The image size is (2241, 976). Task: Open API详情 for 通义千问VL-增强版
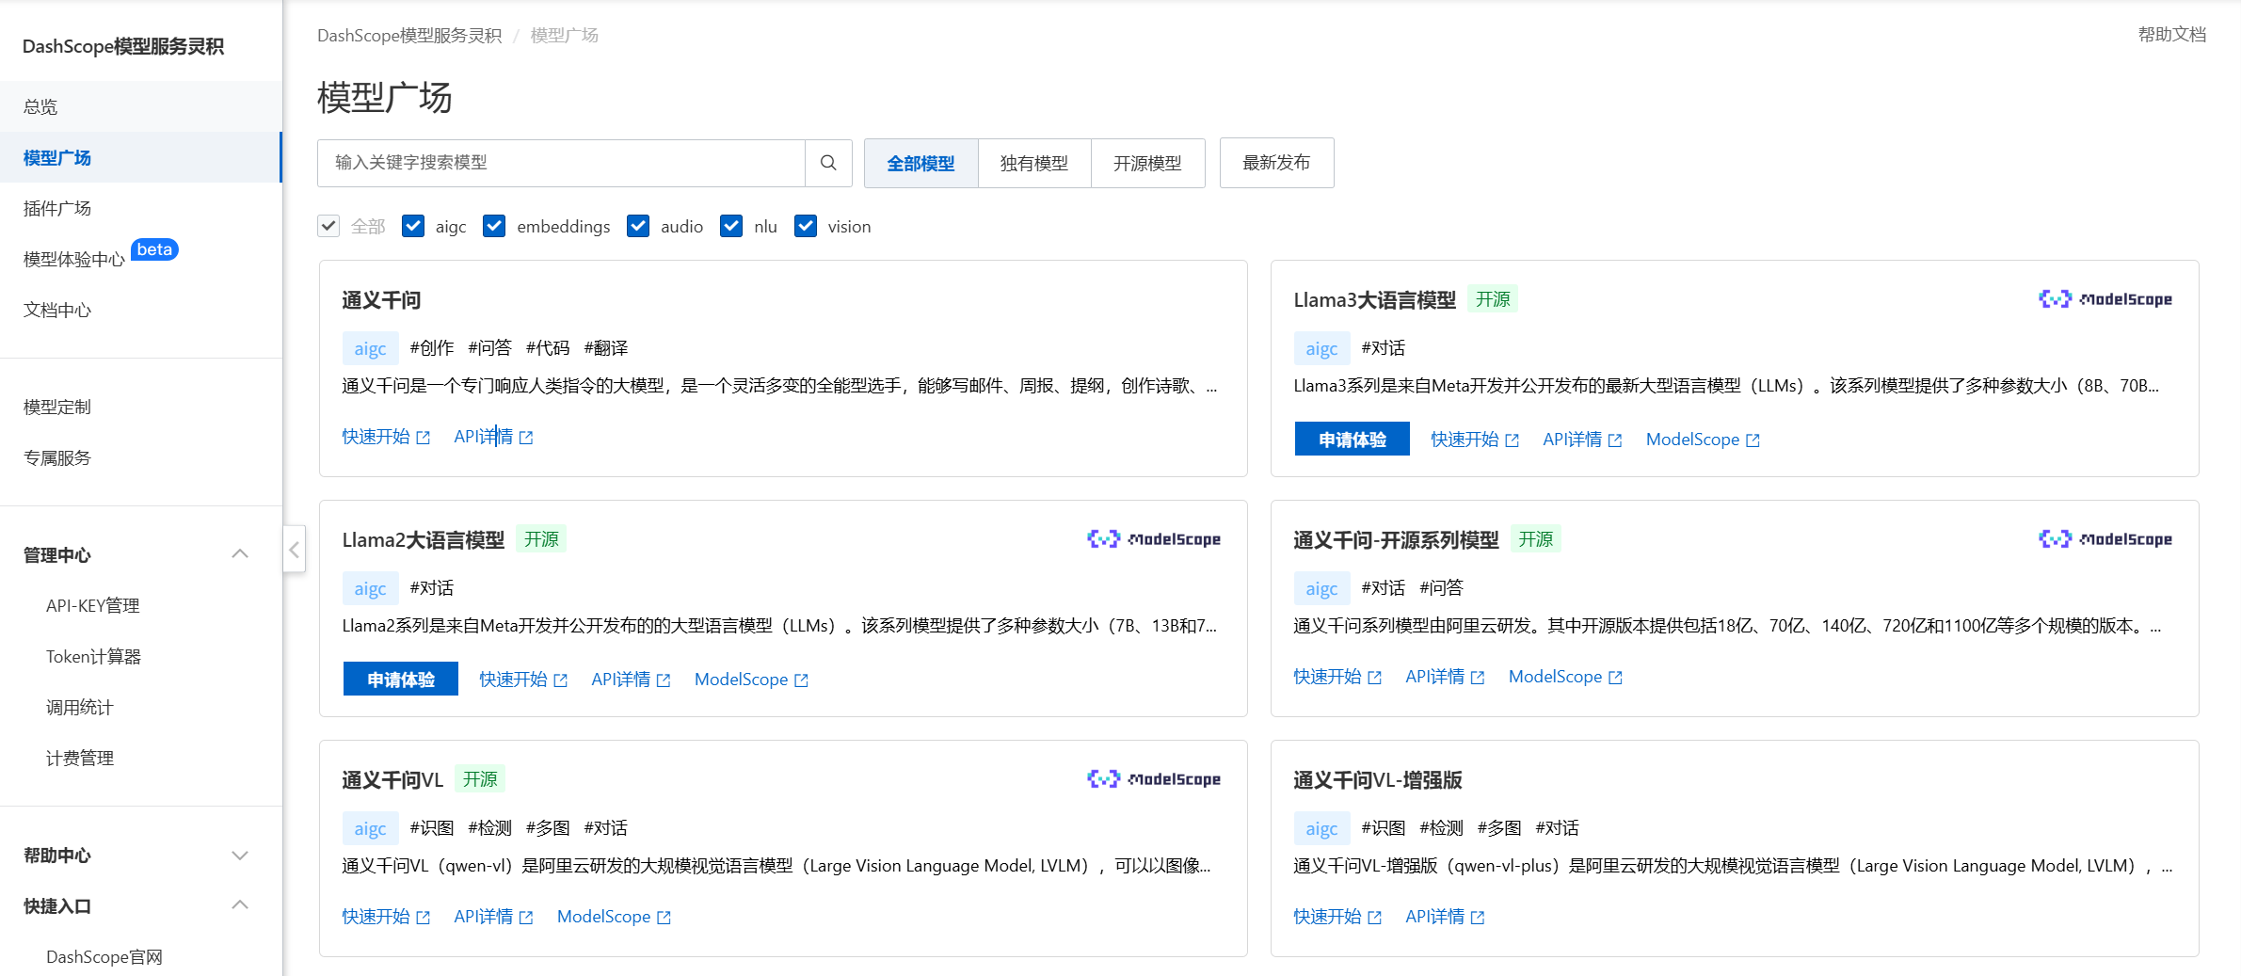point(1445,917)
